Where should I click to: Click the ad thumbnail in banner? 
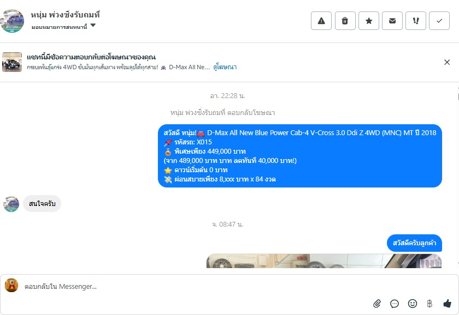(12, 62)
